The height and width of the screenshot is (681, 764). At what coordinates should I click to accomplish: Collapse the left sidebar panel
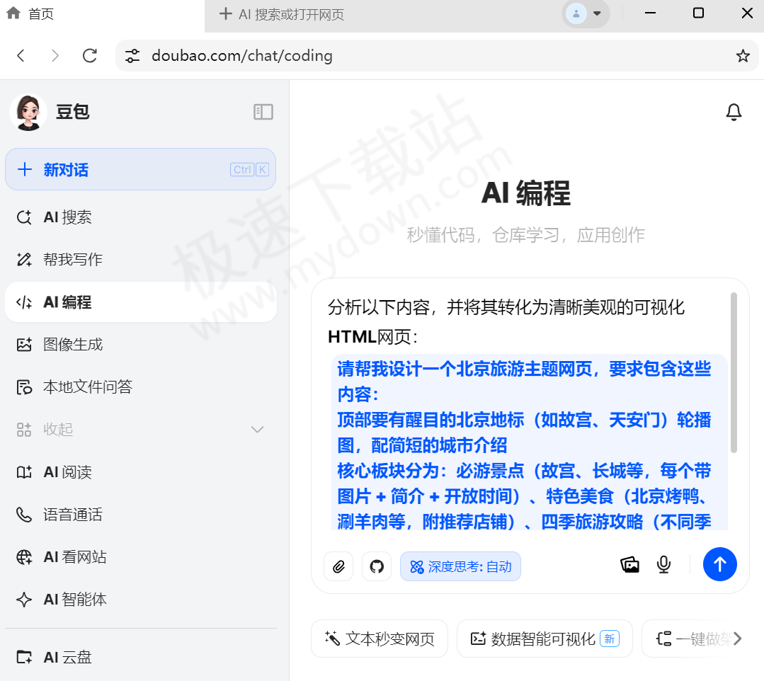(x=263, y=112)
